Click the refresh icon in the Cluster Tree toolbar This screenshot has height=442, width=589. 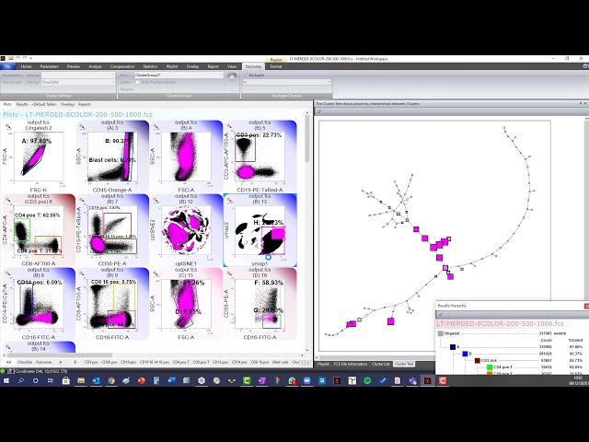[x=319, y=111]
